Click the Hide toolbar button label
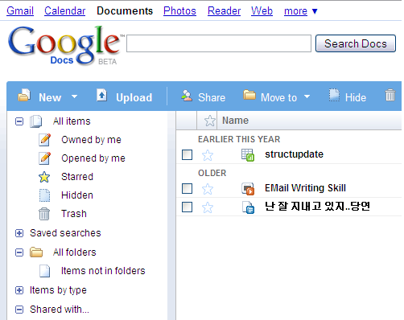Screen dimensions: 404x320 [x=356, y=97]
